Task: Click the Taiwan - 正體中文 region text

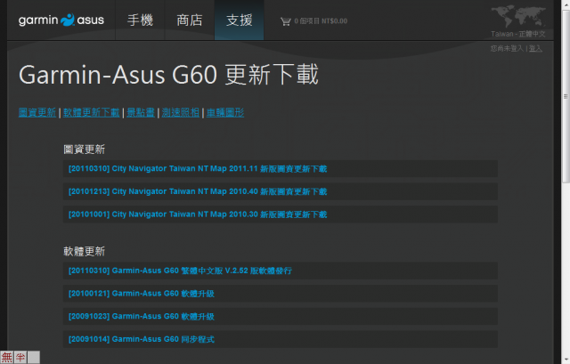Action: [x=518, y=34]
